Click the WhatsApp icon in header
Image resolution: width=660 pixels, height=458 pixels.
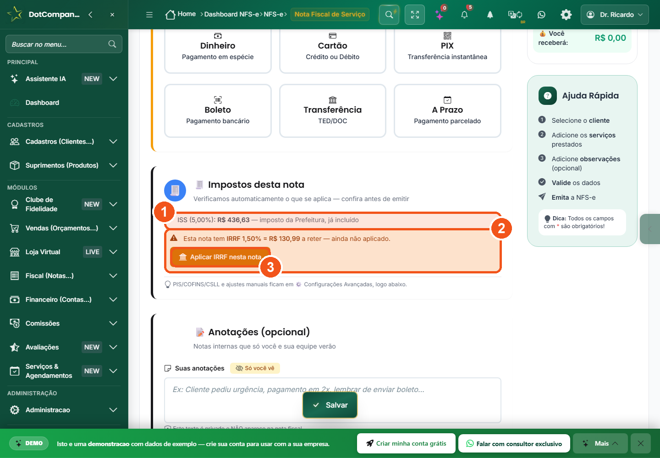click(541, 15)
